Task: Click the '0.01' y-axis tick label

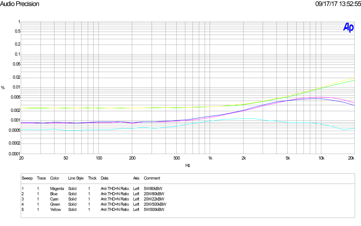Action: (16, 87)
